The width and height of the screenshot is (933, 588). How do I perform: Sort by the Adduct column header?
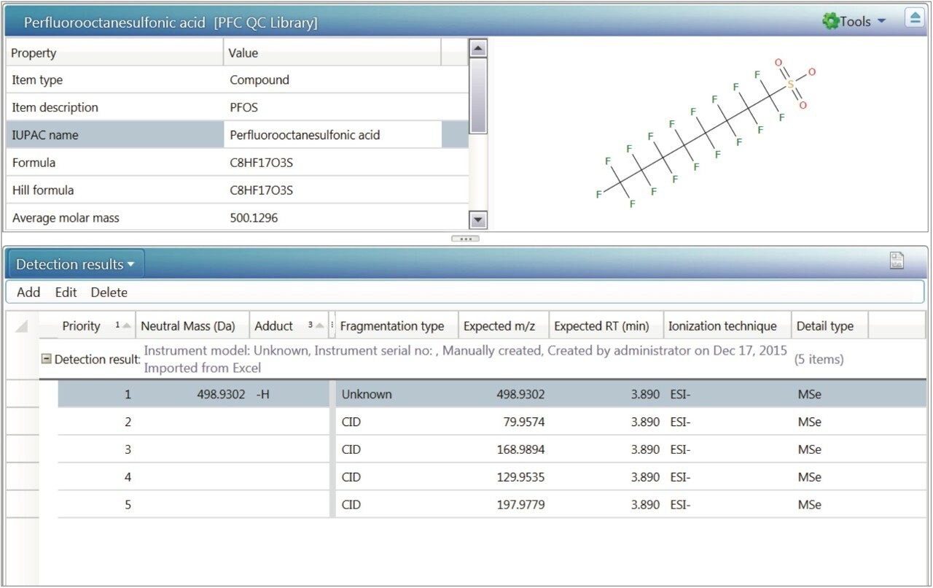pos(289,326)
